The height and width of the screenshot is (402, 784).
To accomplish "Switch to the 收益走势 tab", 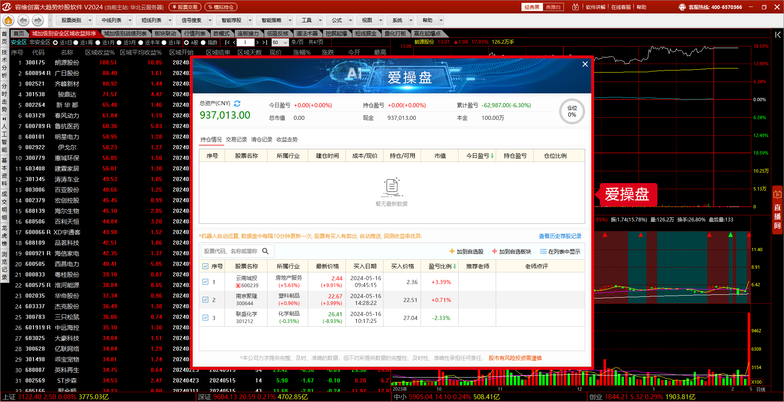I will (x=287, y=139).
